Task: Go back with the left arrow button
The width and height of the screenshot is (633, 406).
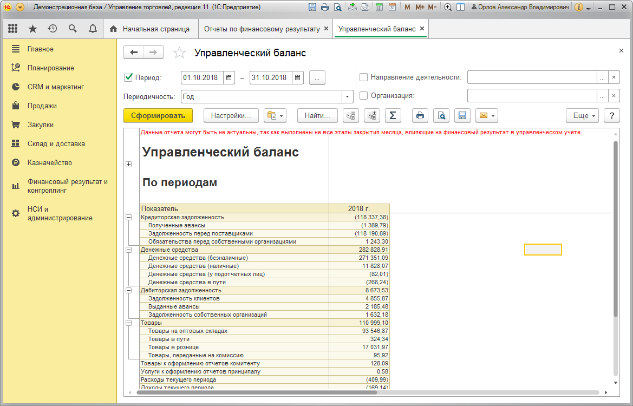Action: pyautogui.click(x=134, y=53)
